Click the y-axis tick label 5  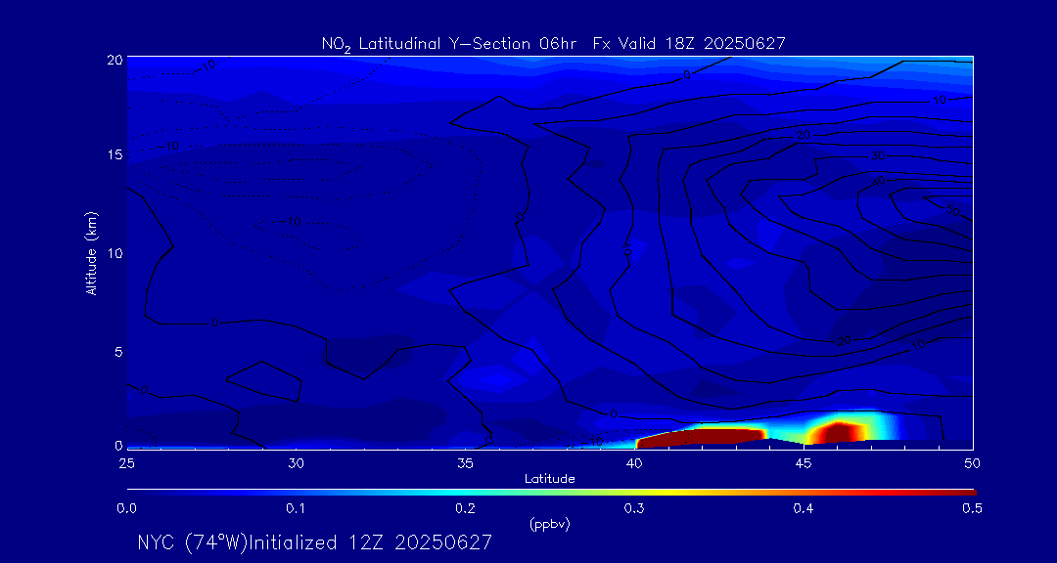(x=118, y=352)
